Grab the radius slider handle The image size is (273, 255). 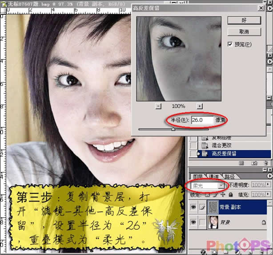173,129
